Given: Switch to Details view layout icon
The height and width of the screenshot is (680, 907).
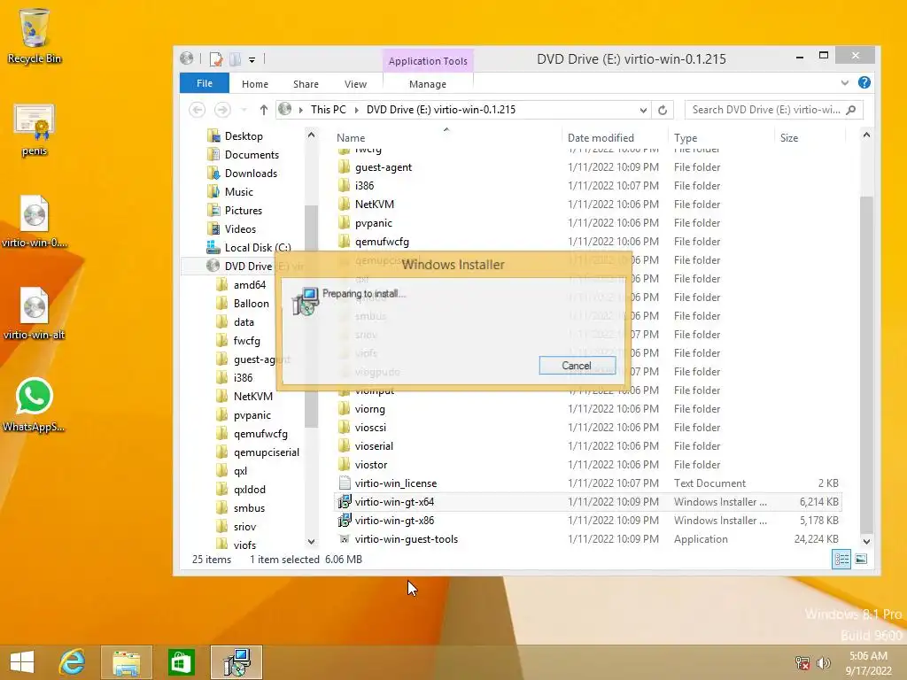Looking at the screenshot, I should click(841, 559).
